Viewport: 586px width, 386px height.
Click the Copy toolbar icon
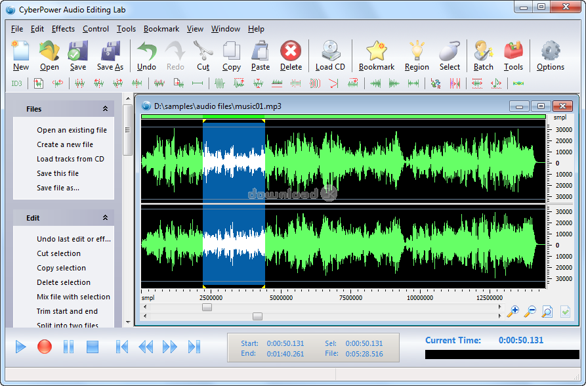[232, 51]
